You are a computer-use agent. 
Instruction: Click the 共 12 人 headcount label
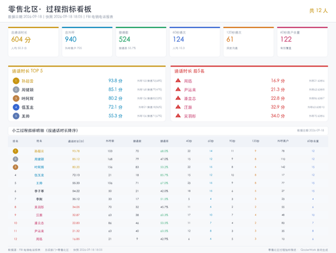pyautogui.click(x=319, y=11)
